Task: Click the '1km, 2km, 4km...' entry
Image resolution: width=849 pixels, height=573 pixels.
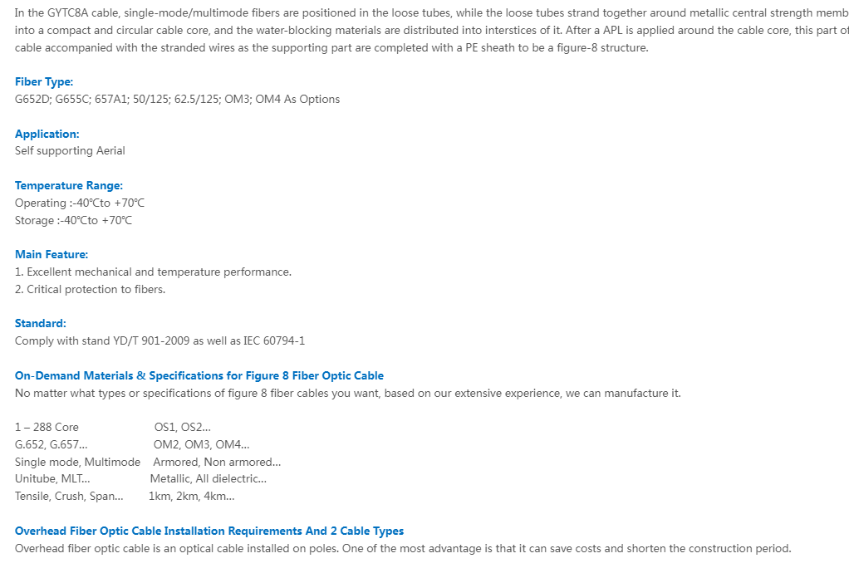Action: 192,496
